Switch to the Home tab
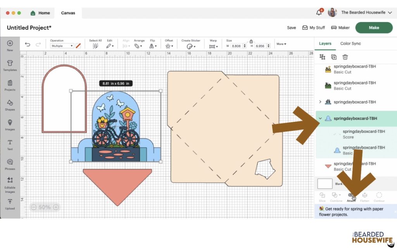This screenshot has height=252, width=397. coord(40,13)
